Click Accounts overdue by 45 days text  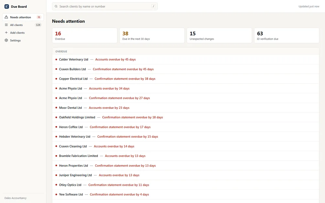pyautogui.click(x=115, y=59)
